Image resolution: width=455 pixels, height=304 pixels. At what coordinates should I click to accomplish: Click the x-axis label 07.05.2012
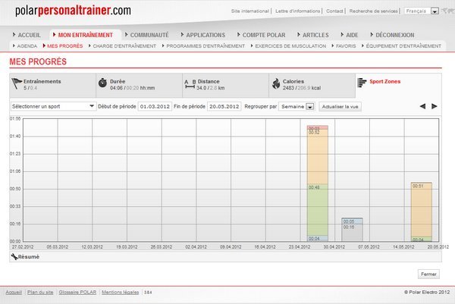pos(369,247)
